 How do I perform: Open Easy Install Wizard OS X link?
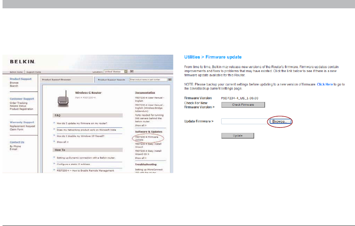click(148, 152)
